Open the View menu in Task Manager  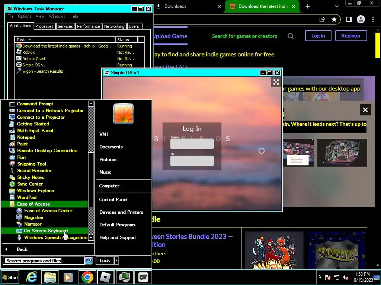point(40,16)
